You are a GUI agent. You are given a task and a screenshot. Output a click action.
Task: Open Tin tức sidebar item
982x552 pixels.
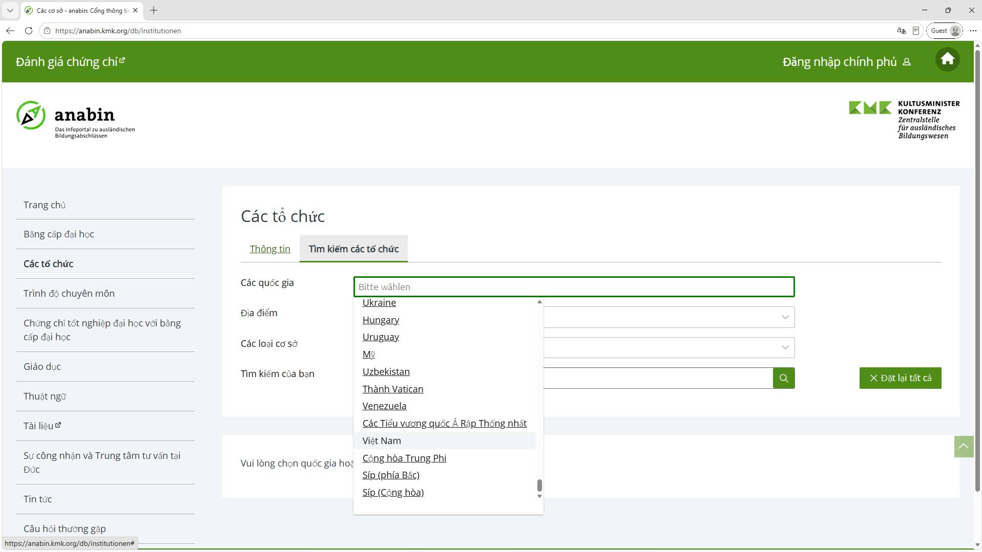coord(37,499)
